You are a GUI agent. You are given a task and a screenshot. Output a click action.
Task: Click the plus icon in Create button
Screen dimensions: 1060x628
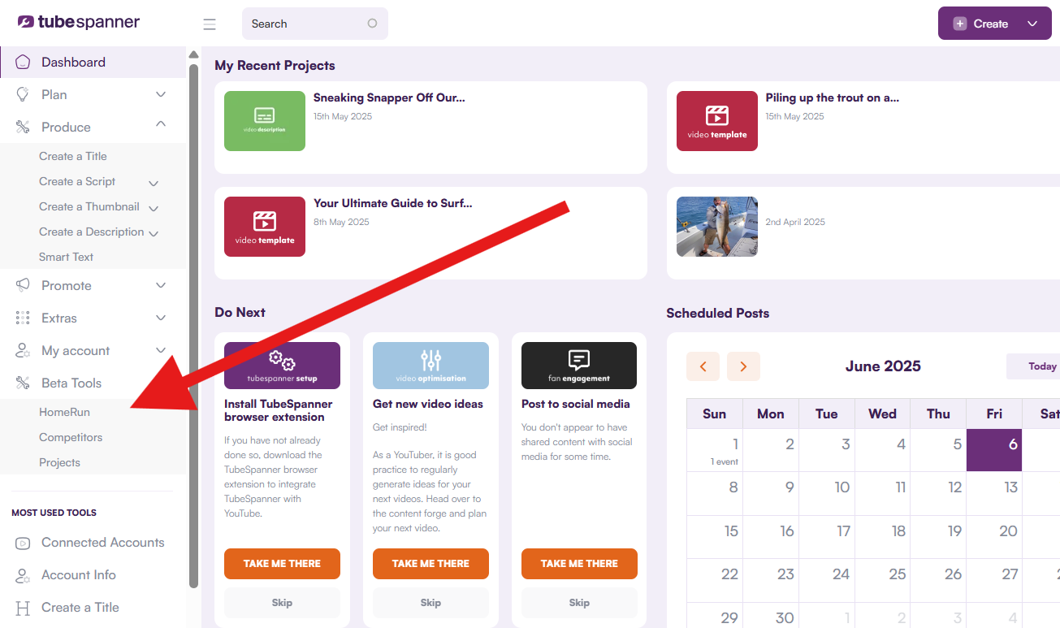click(960, 24)
